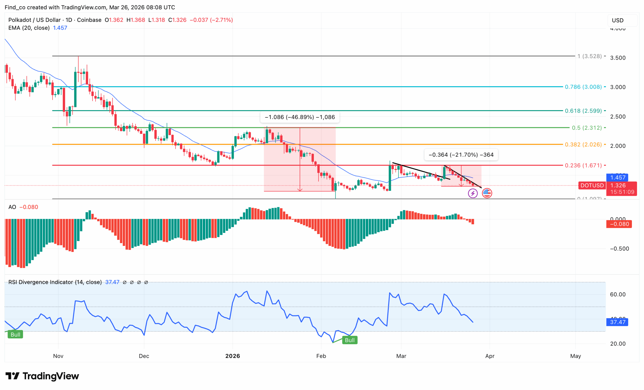Click the blue 1.457 EMA price tag

point(617,178)
